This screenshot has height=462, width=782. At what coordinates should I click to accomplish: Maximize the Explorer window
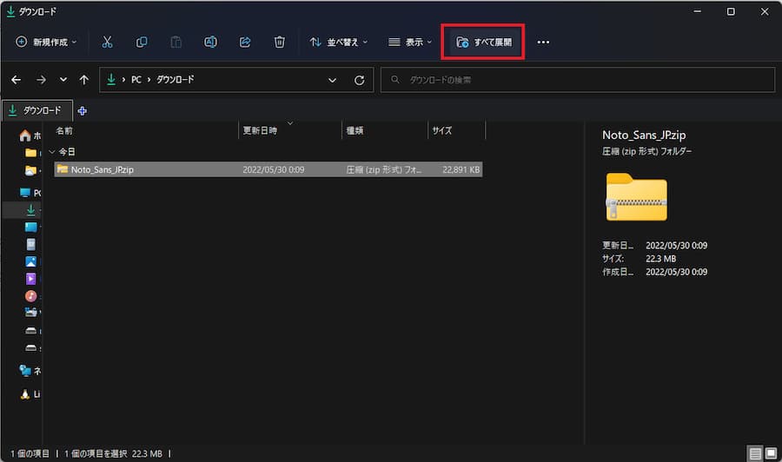pos(731,11)
